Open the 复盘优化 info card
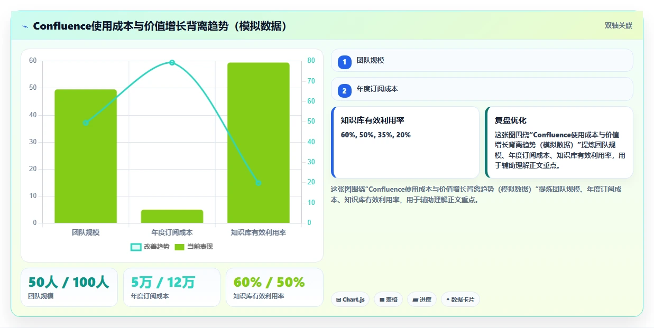 point(559,143)
